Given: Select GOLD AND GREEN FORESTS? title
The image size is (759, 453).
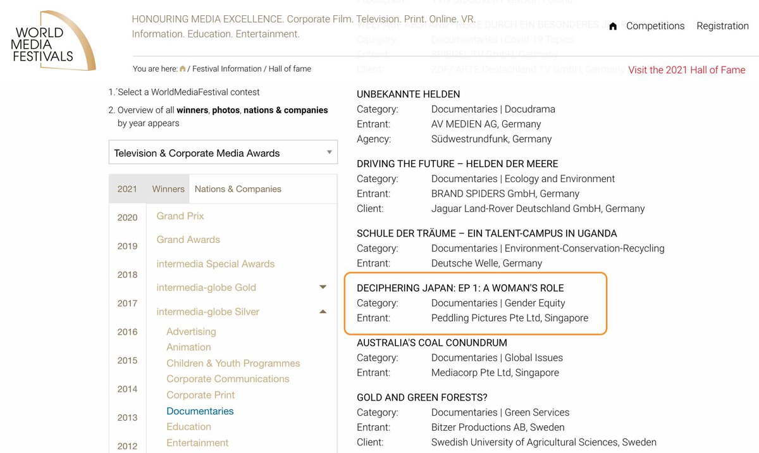Looking at the screenshot, I should (422, 397).
